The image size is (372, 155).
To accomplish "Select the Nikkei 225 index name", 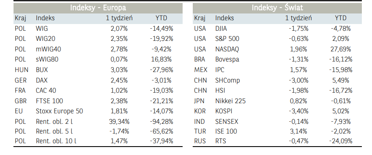I will [230, 101].
